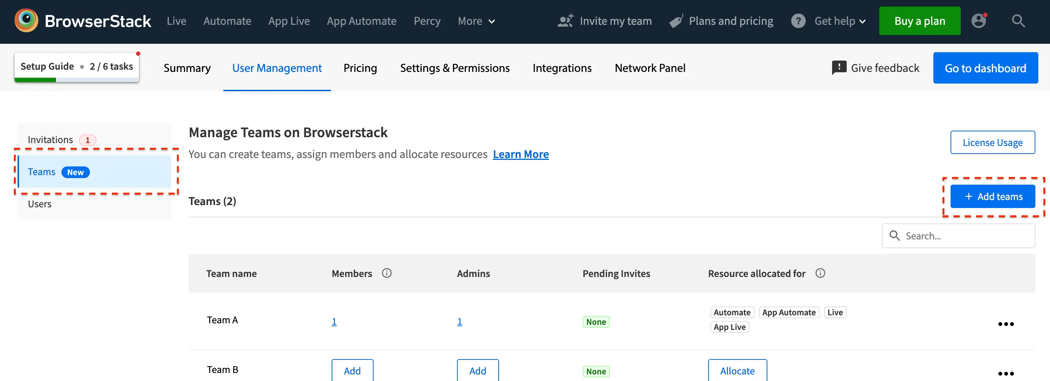The image size is (1050, 381).
Task: Open the Setup Guide tasks panel
Action: click(x=77, y=67)
